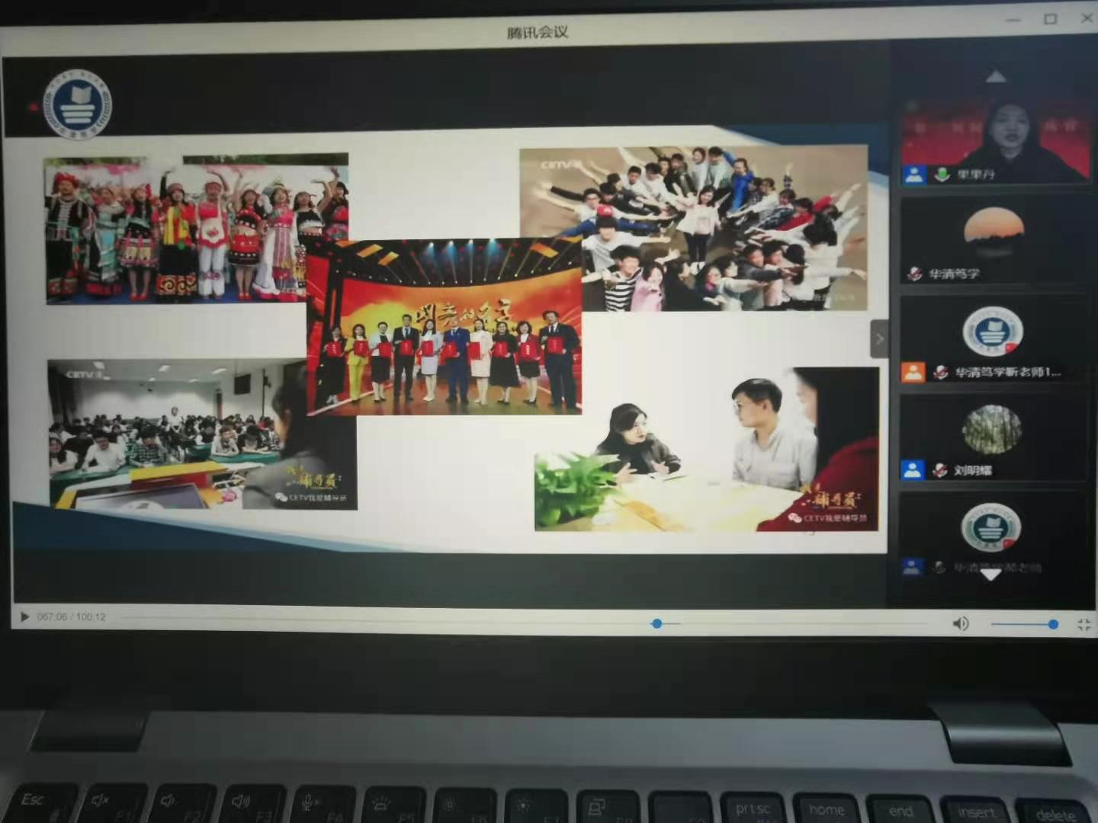Click the school logo at slide top-left
This screenshot has height=823, width=1098.
pos(77,104)
